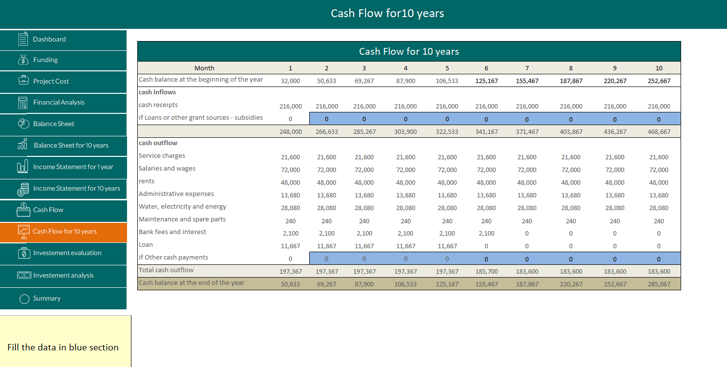
Task: Click 'Water, electricity and energy' row label
Action: pos(182,207)
